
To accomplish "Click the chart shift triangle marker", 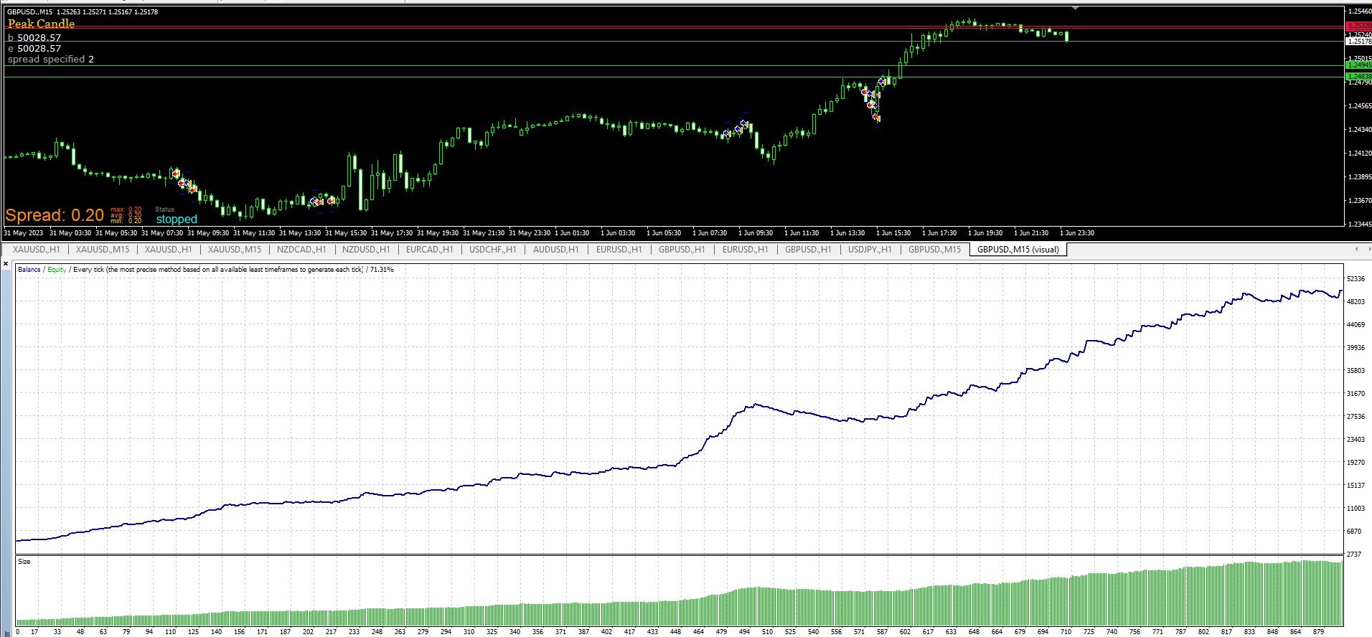I will point(1075,8).
